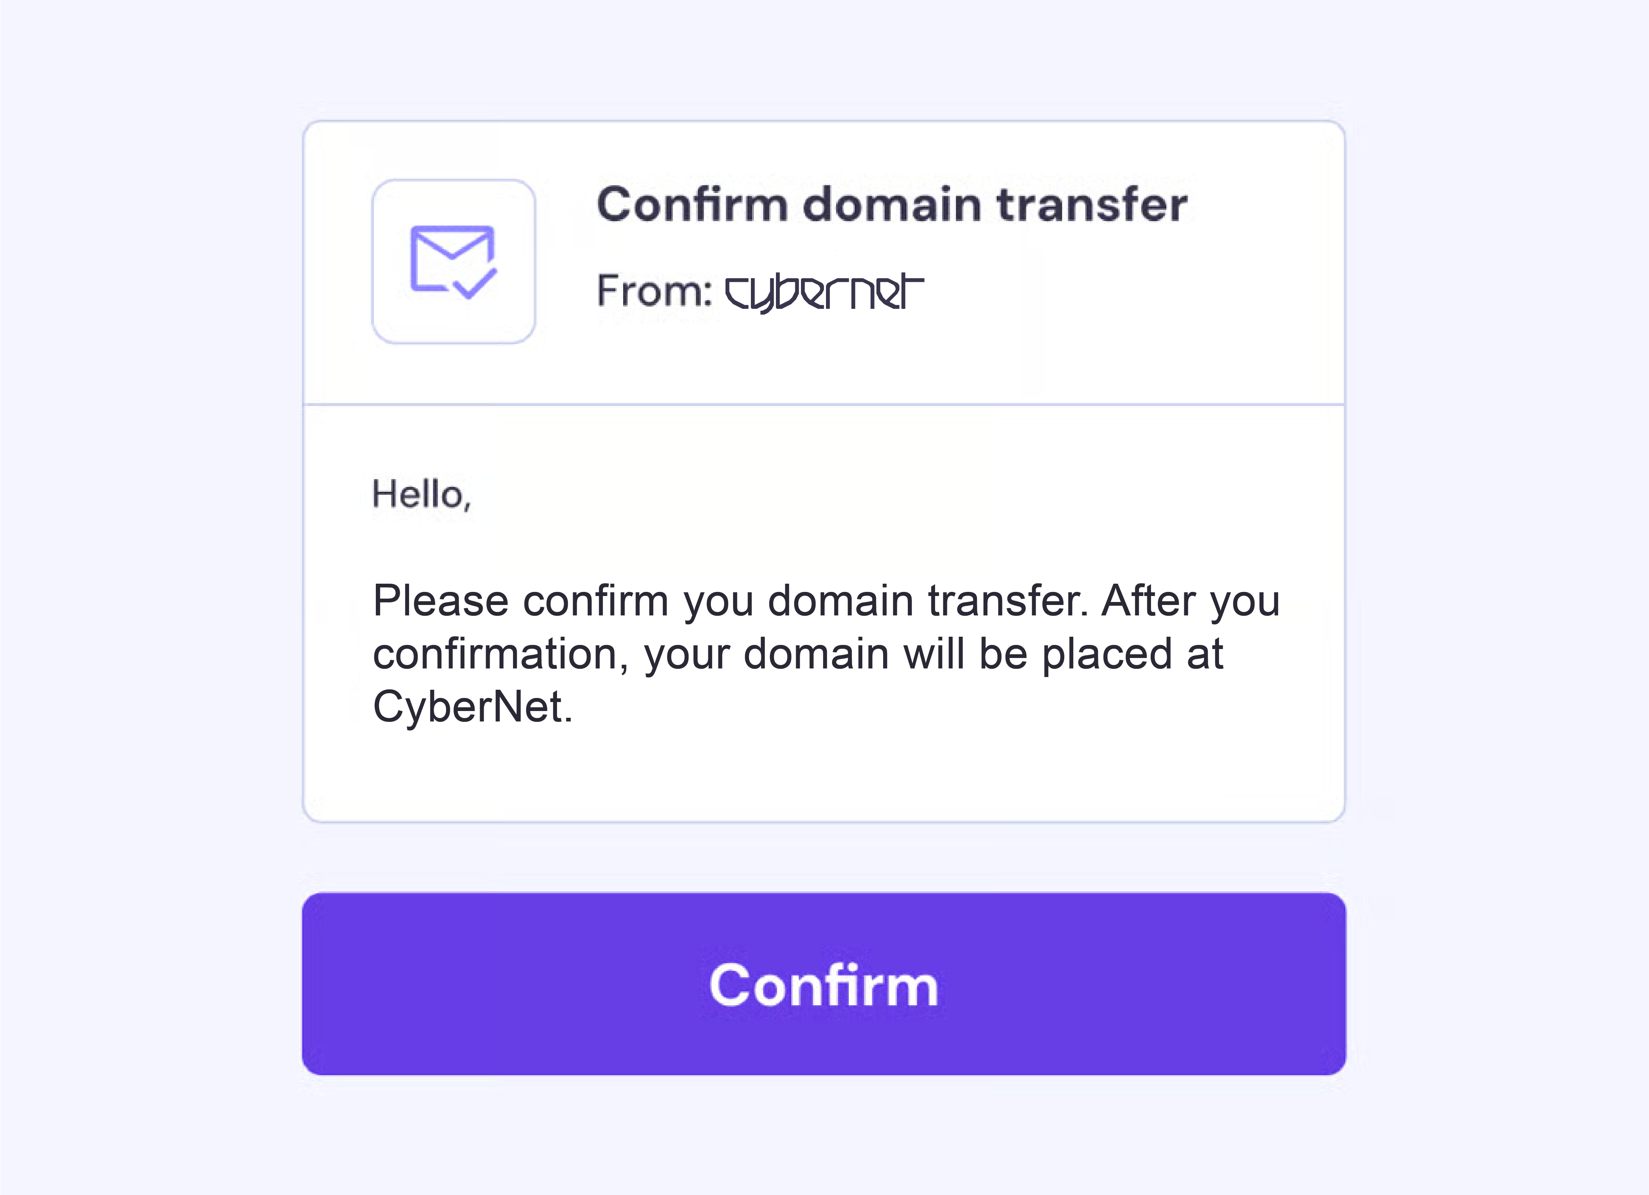This screenshot has height=1195, width=1649.
Task: Click the "Confirm domain transfer" heading
Action: coord(891,204)
